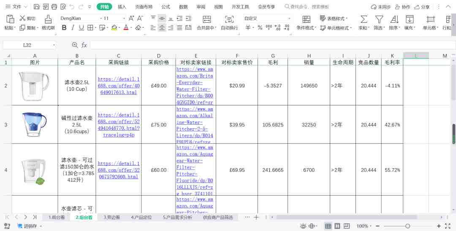Open the Name Box dropdown beside L32
The width and height of the screenshot is (456, 231).
click(x=54, y=45)
